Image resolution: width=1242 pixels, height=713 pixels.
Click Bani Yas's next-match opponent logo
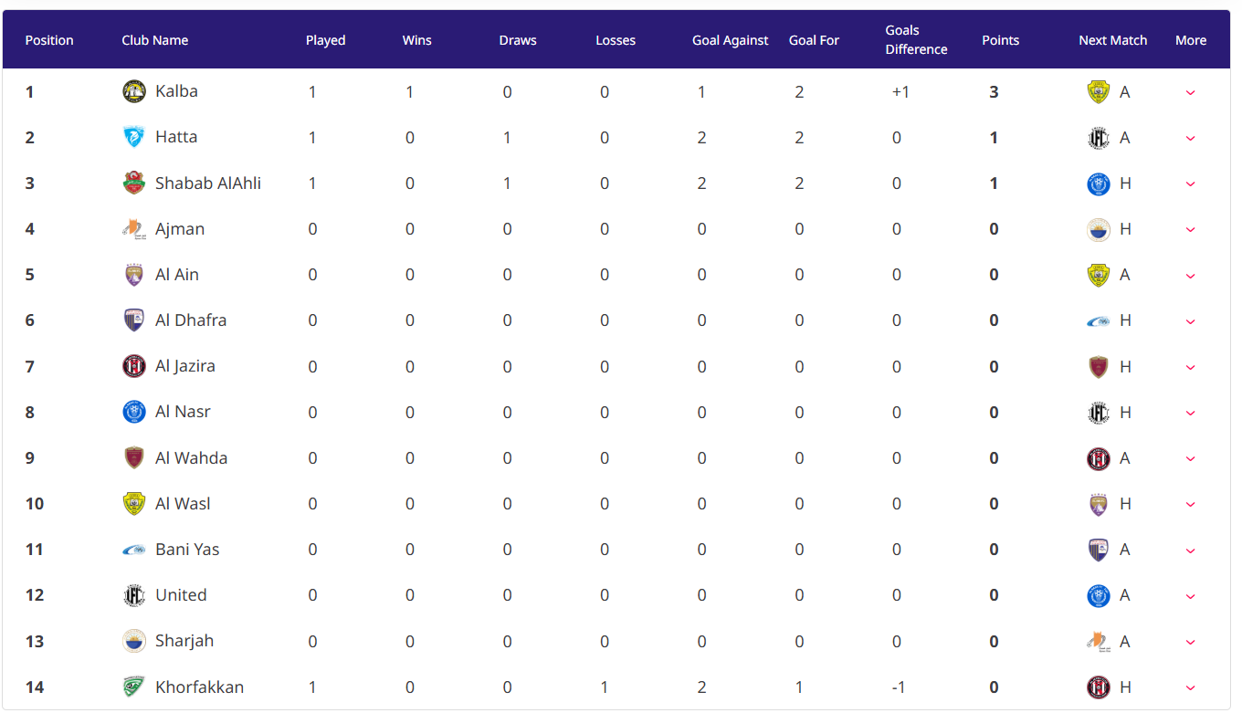[1099, 550]
